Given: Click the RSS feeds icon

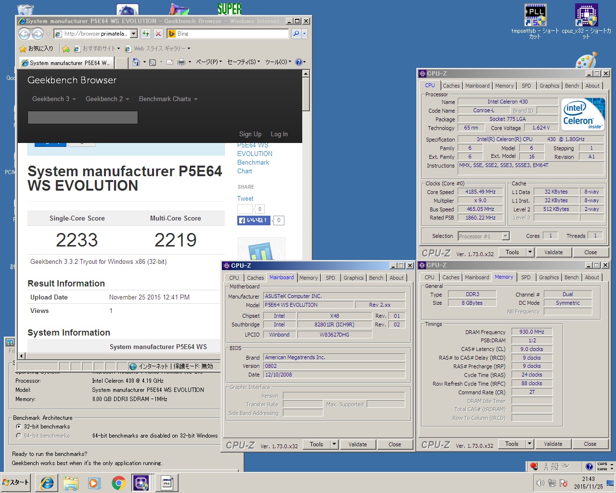Looking at the screenshot, I should pos(153,62).
